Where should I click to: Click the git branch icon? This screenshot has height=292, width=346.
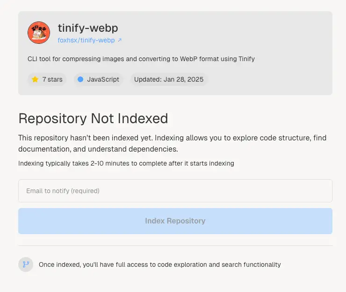point(26,264)
